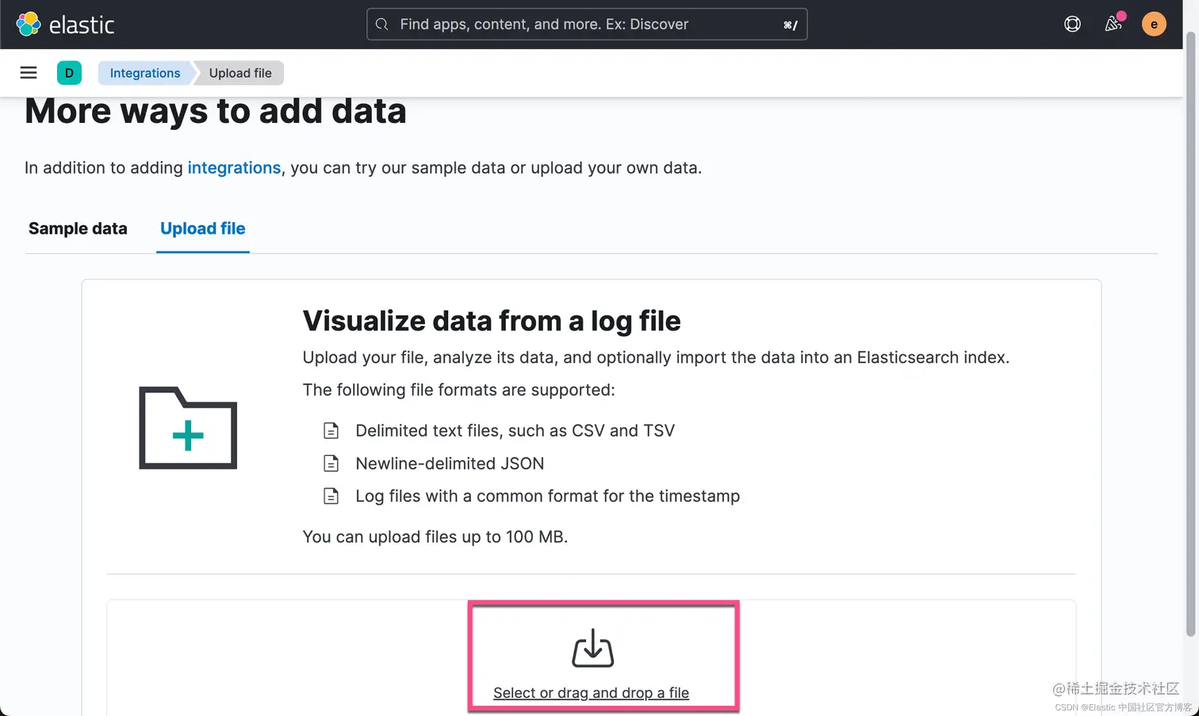Open the help menu icon
This screenshot has height=716, width=1199.
[1072, 25]
